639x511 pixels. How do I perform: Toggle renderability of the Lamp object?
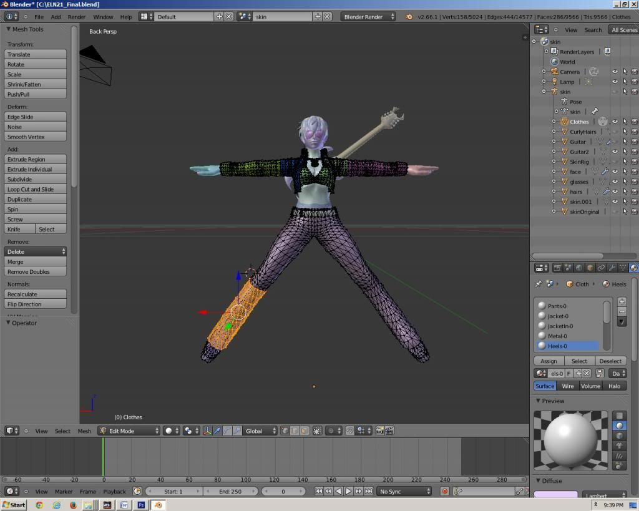click(x=634, y=82)
